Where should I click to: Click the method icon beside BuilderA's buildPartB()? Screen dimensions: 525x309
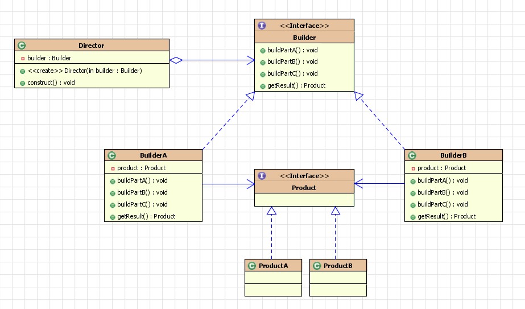pos(113,193)
